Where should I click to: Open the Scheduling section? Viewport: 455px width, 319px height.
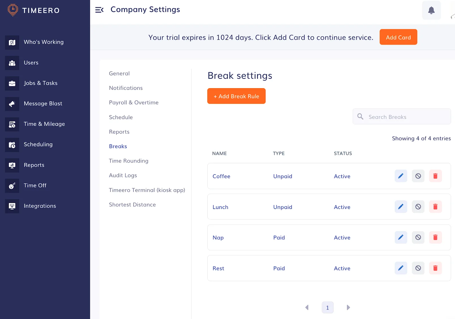coord(38,144)
